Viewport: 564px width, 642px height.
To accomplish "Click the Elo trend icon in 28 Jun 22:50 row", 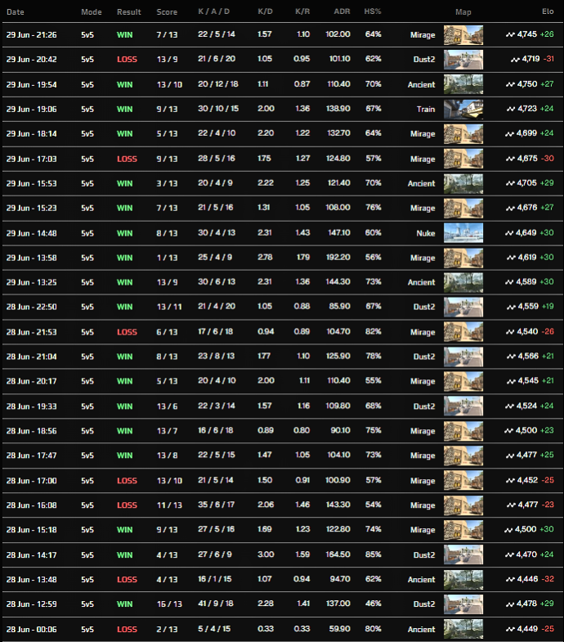I will [x=511, y=307].
